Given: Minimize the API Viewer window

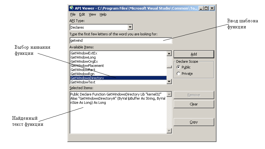Looking at the screenshot, I should [x=201, y=8].
